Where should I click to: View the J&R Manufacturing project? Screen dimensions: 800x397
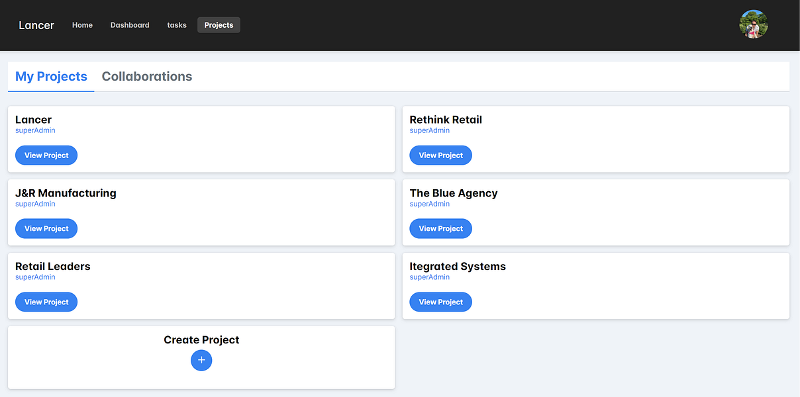pos(46,229)
